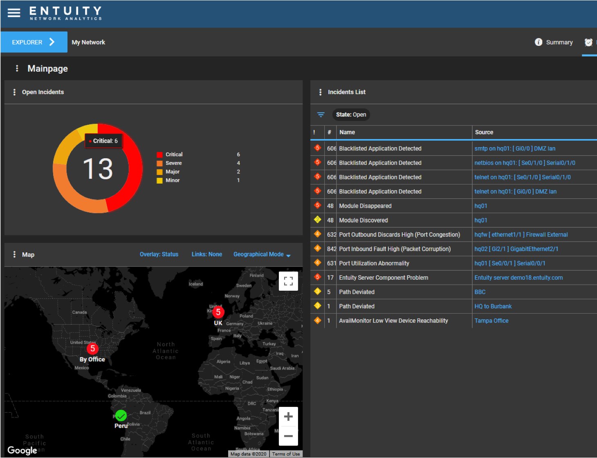Click the alarm clock events icon
This screenshot has height=458, width=597.
pos(589,42)
